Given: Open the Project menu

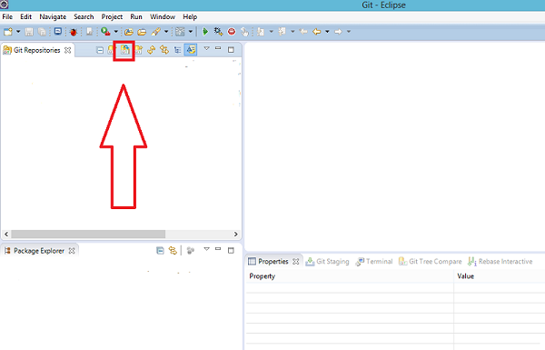Looking at the screenshot, I should tap(112, 16).
